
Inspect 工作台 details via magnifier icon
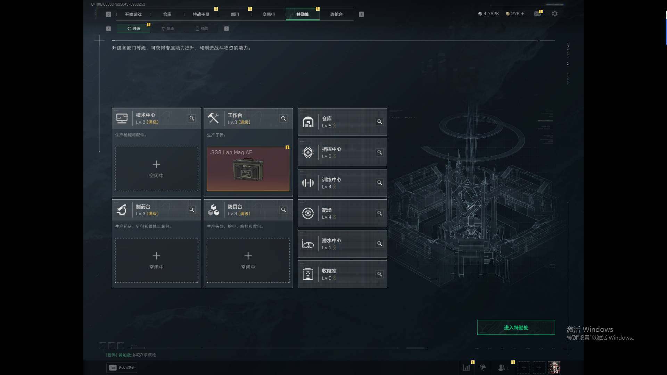click(x=283, y=118)
